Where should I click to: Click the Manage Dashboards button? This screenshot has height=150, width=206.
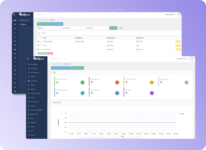pos(60,68)
